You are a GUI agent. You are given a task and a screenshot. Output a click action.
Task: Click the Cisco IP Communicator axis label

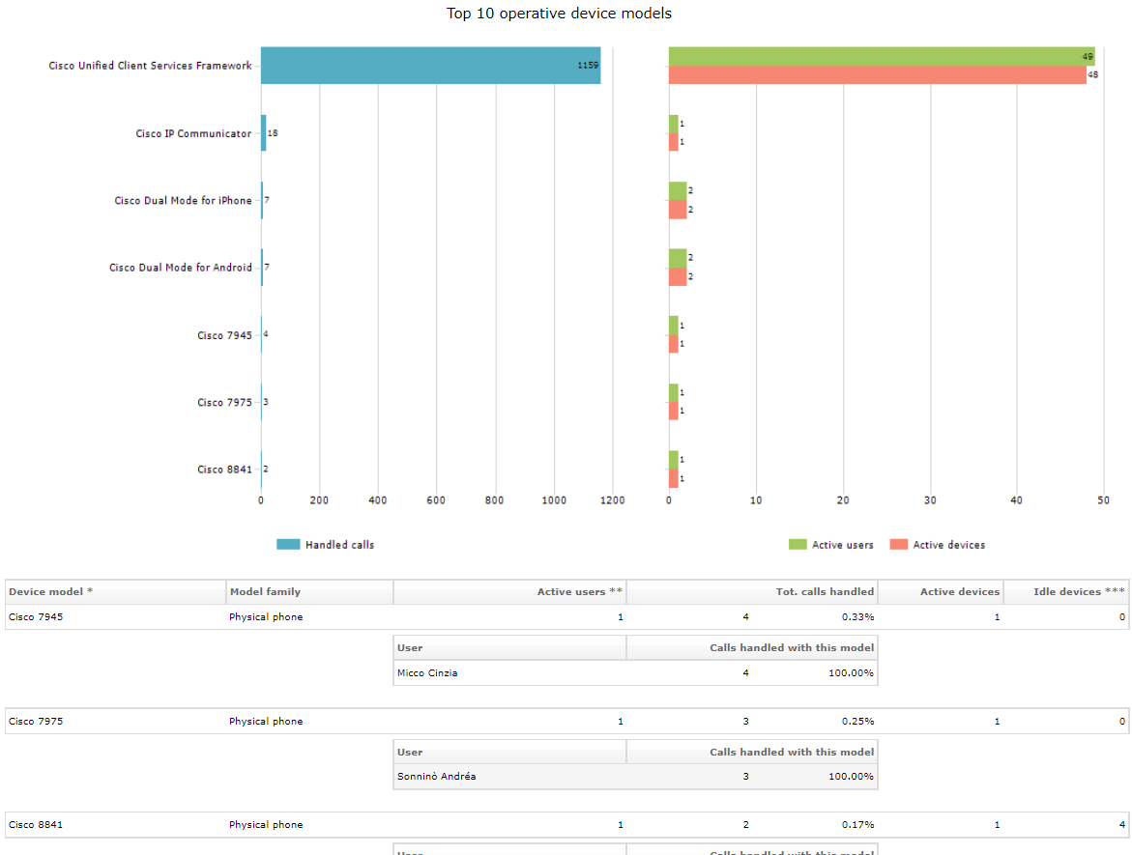[x=193, y=133]
